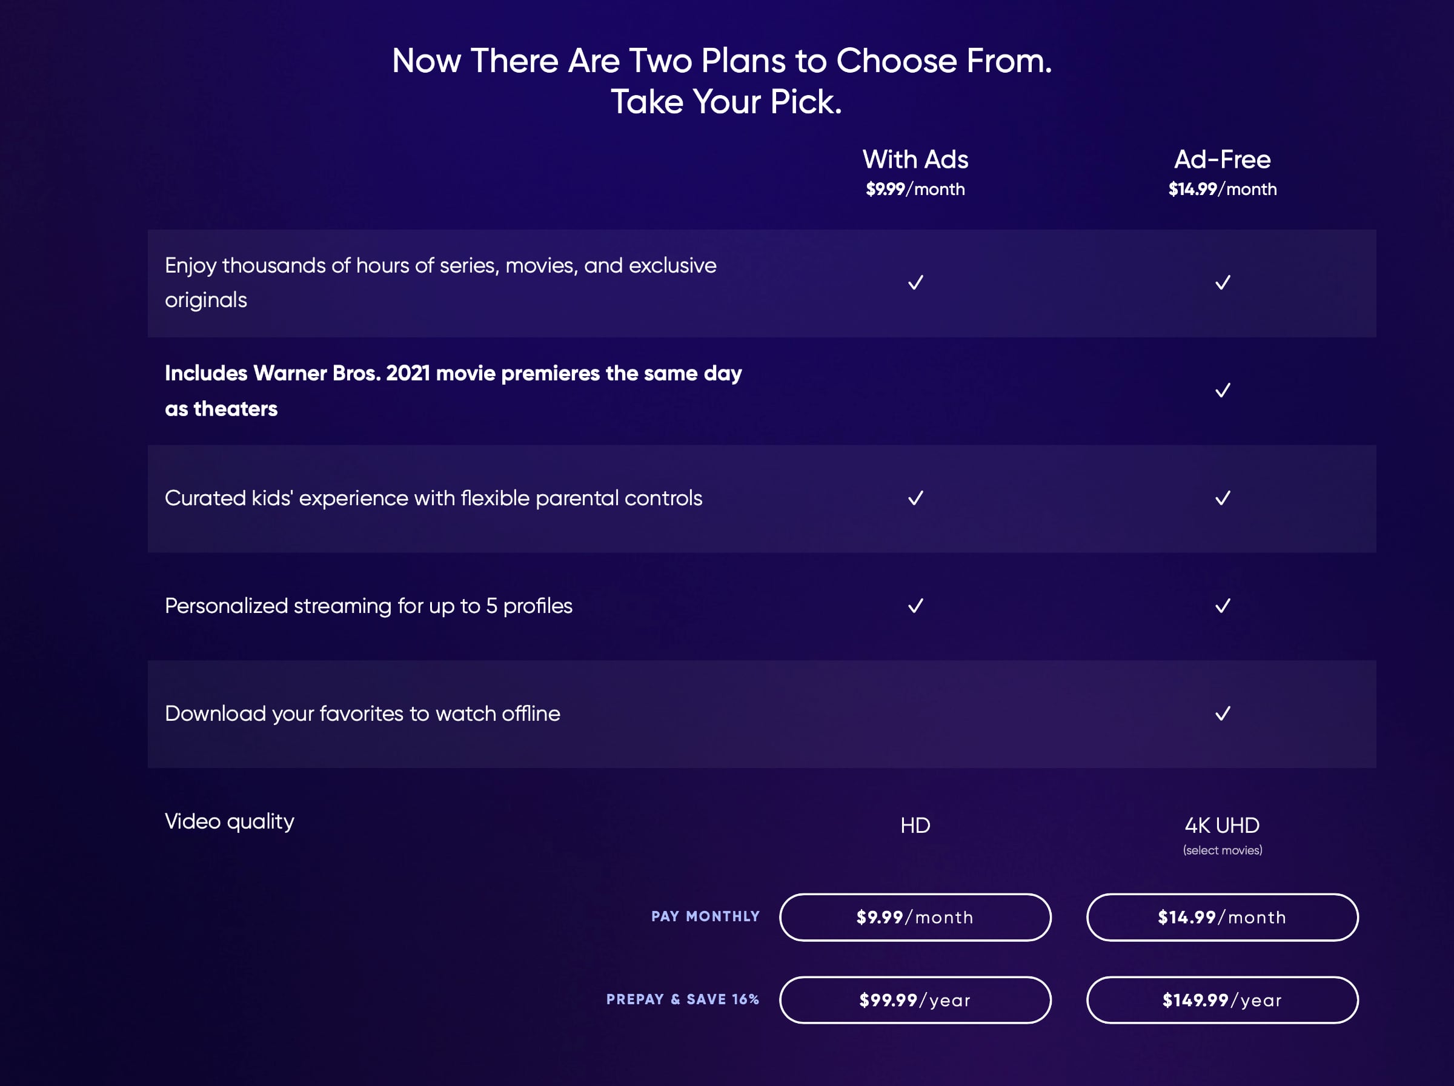Click Ad-Free checkmark for kids' experience

pos(1222,498)
